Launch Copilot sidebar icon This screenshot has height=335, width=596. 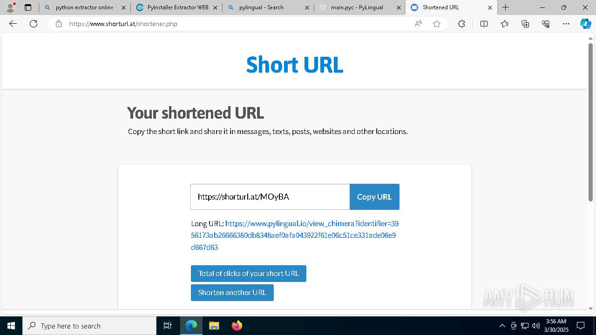pos(585,24)
